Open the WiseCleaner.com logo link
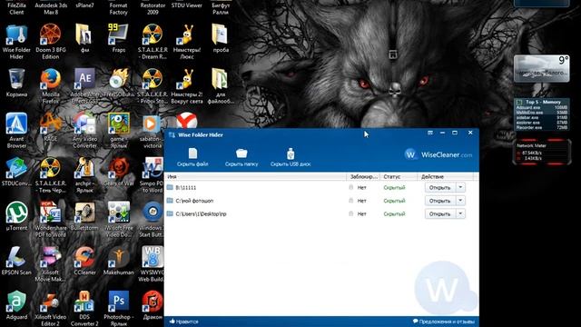This screenshot has width=581, height=327. (438, 154)
